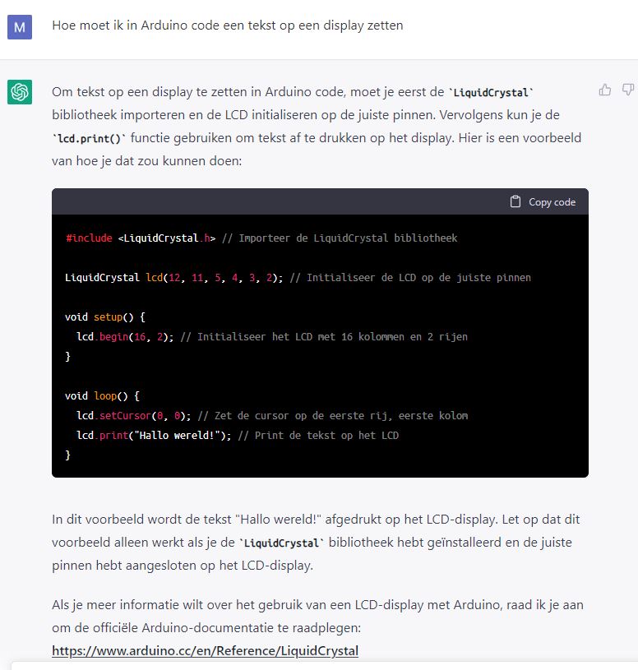Click the thumbs up feedback icon
638x670 pixels.
pyautogui.click(x=604, y=90)
